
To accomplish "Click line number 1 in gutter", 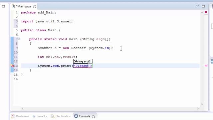I will 17,13.
